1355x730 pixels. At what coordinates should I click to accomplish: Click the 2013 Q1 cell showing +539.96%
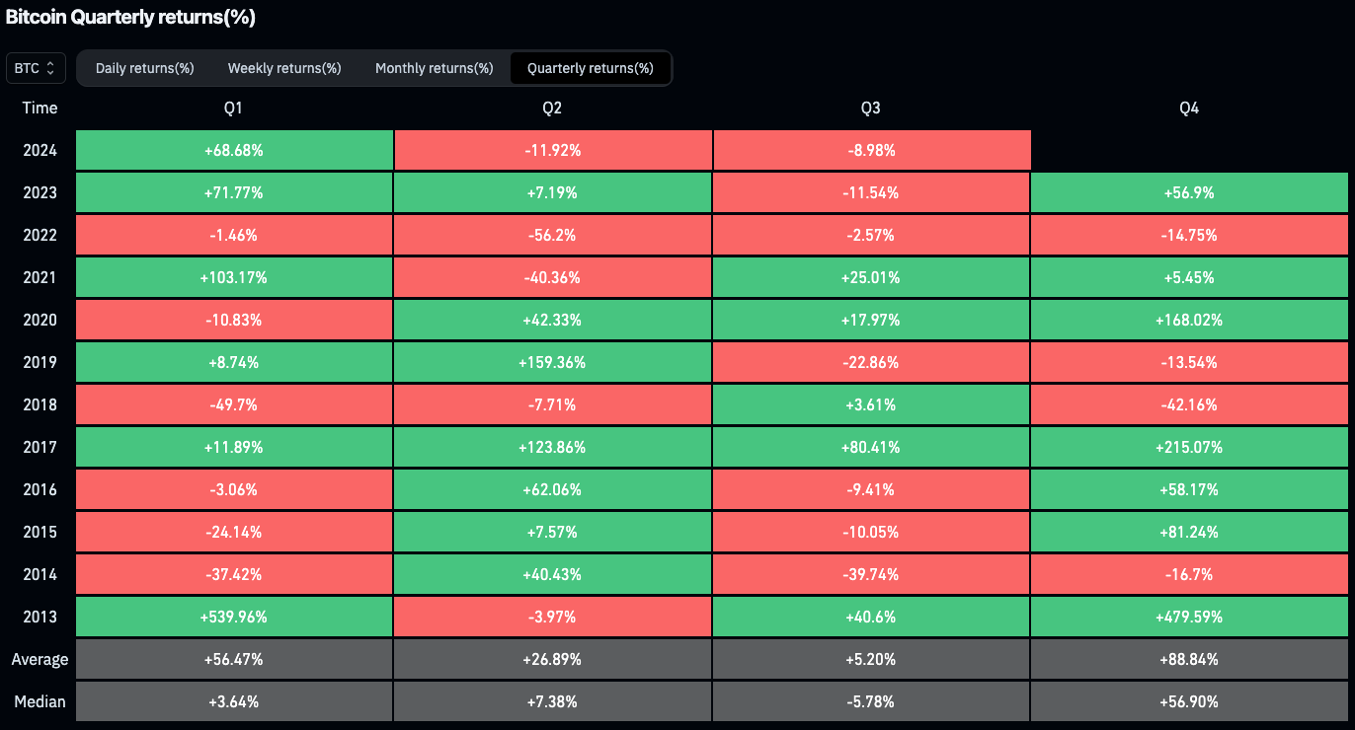pyautogui.click(x=234, y=617)
